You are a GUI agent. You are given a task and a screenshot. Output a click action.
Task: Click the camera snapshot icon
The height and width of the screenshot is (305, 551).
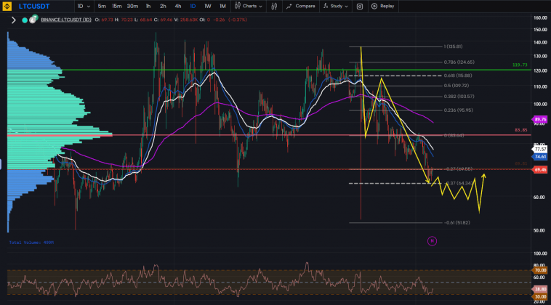[360, 6]
